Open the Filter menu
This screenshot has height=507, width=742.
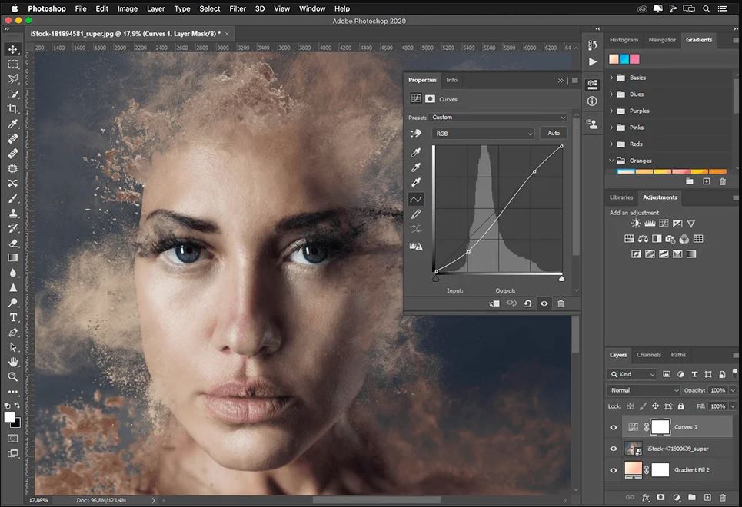click(238, 8)
